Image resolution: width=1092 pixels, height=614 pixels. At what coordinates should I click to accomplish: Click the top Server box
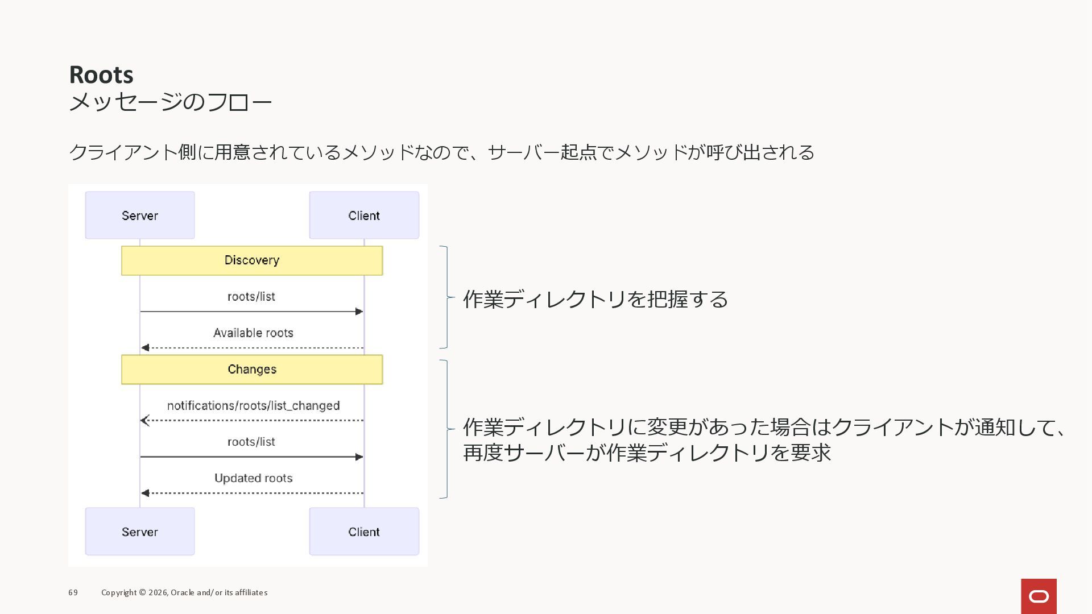pos(140,215)
